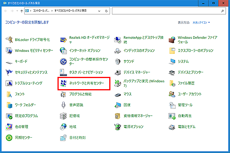The width and height of the screenshot is (230, 153).
Task: Click the 地域 globe icon
Action: click(x=63, y=126)
